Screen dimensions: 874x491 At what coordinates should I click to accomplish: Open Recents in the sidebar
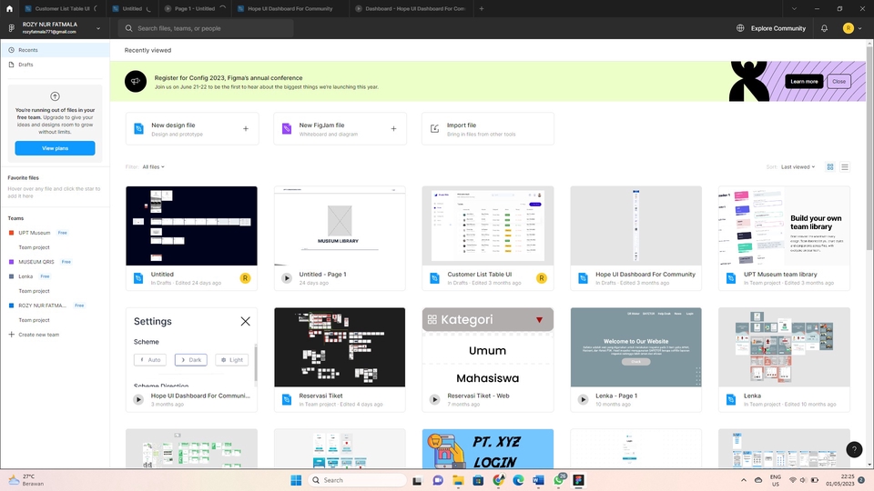(x=56, y=50)
